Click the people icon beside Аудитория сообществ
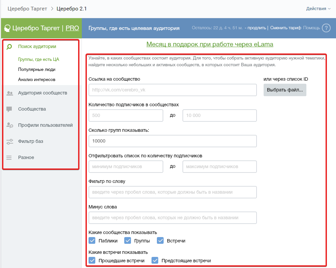The width and height of the screenshot is (336, 268). pyautogui.click(x=10, y=93)
